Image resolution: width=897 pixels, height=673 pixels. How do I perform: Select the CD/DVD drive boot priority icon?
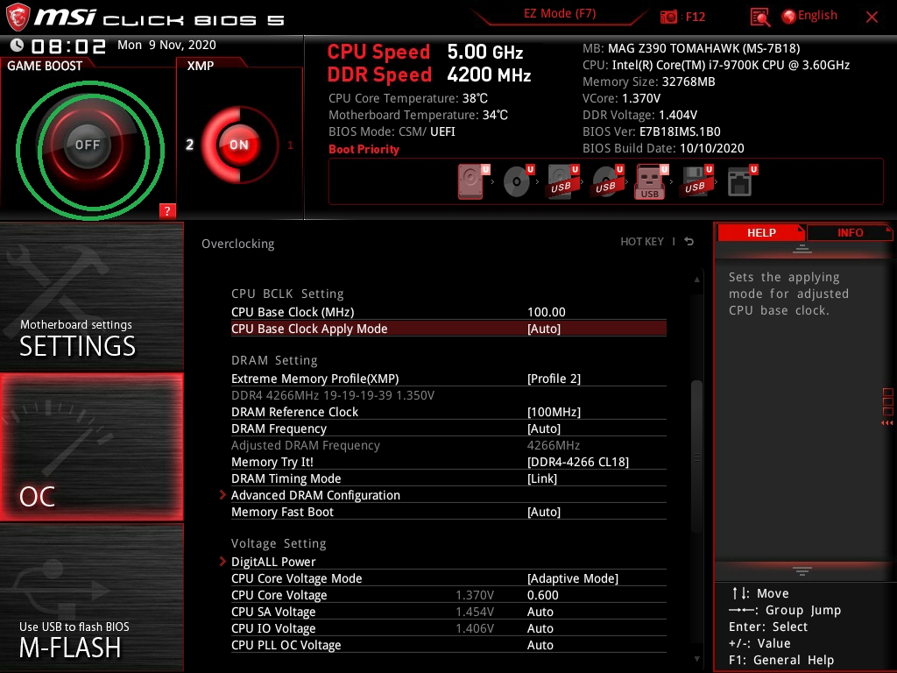(518, 181)
